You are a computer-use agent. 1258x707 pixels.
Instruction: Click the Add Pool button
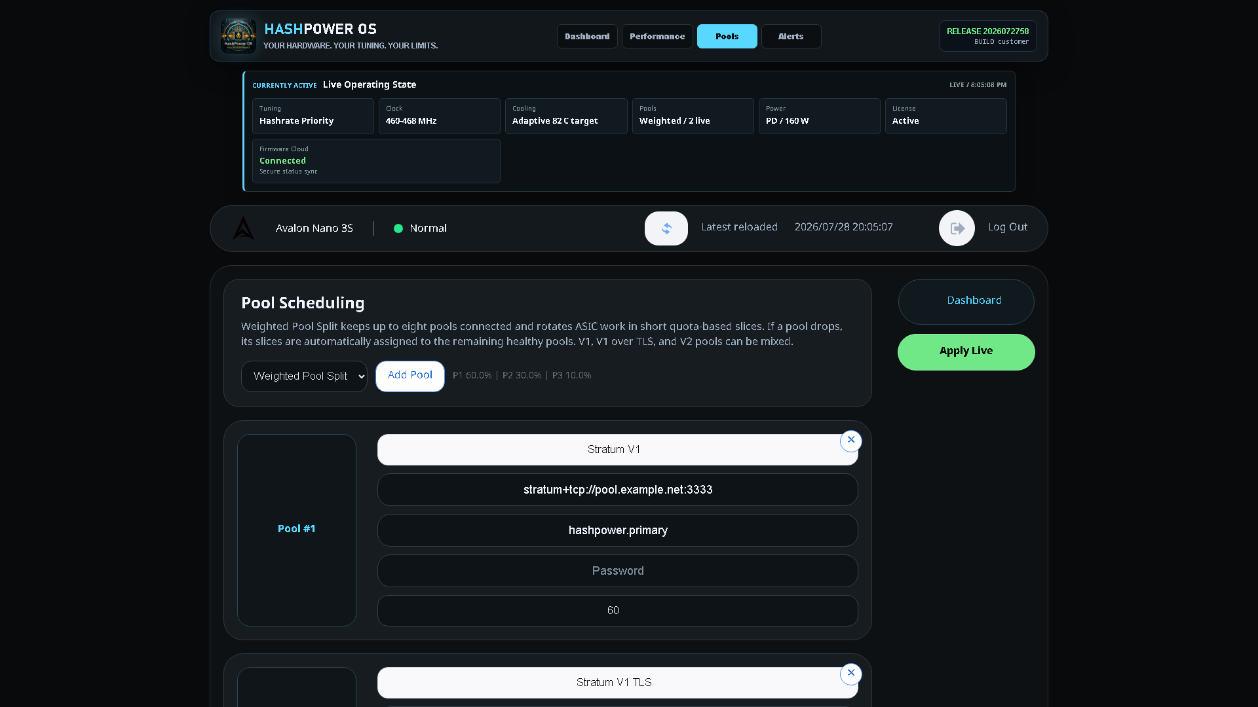coord(410,376)
